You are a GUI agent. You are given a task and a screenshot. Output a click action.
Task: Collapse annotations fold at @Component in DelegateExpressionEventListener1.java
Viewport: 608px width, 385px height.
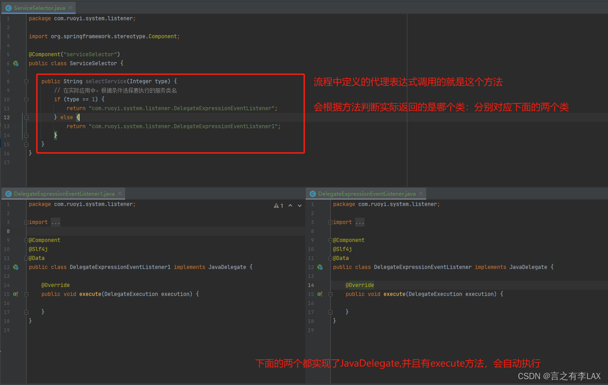[x=27, y=240]
